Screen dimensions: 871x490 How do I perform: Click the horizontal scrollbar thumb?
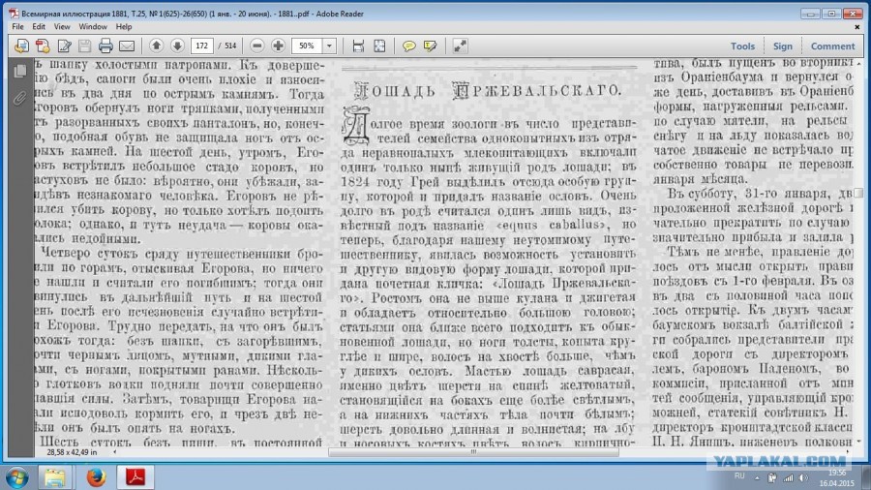[x=473, y=452]
